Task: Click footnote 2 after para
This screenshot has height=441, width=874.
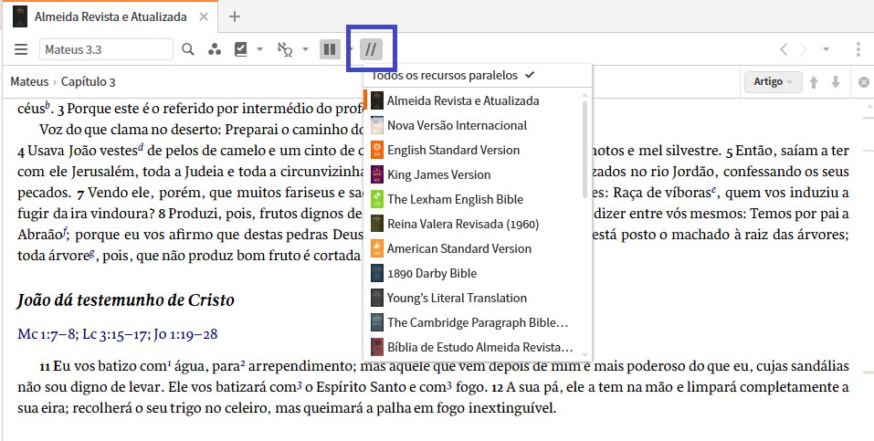Action: point(243,363)
